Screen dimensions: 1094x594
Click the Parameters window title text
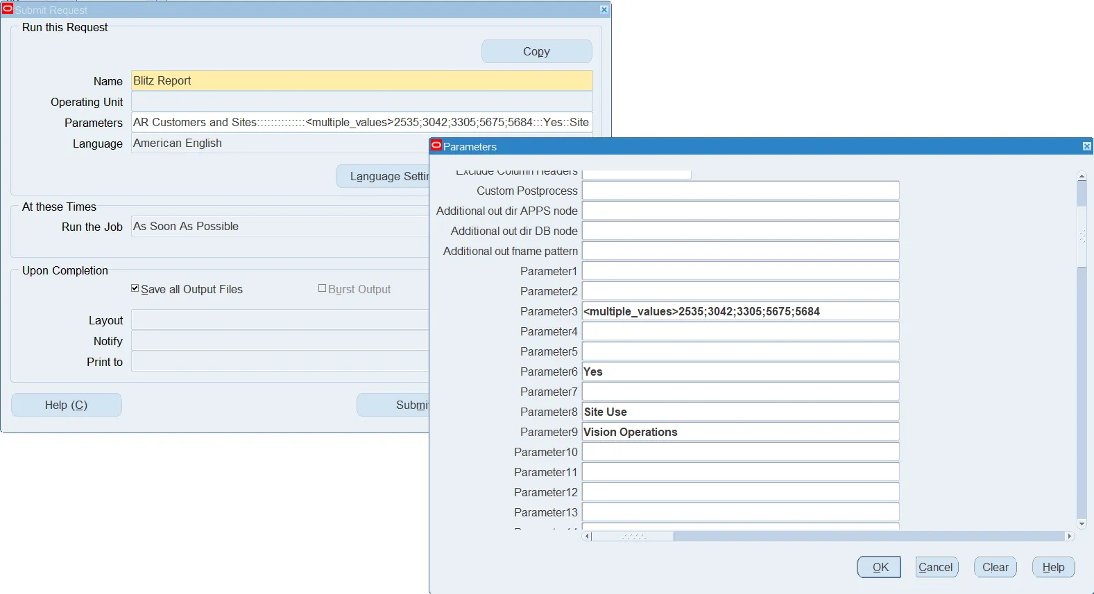pyautogui.click(x=470, y=146)
